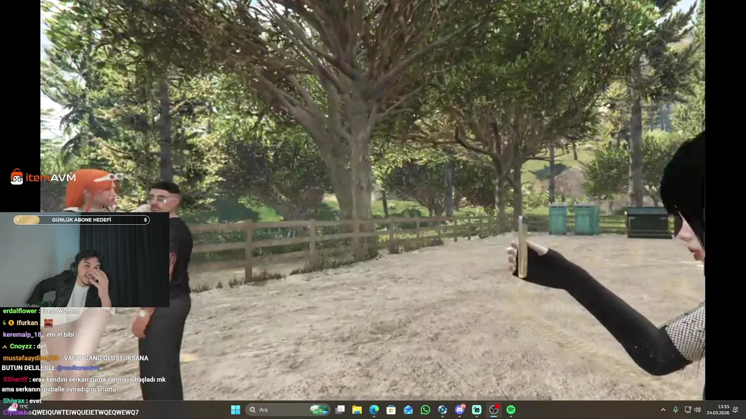This screenshot has width=746, height=419.
Task: Click the FreshWomen chat message
Action: pyautogui.click(x=60, y=311)
